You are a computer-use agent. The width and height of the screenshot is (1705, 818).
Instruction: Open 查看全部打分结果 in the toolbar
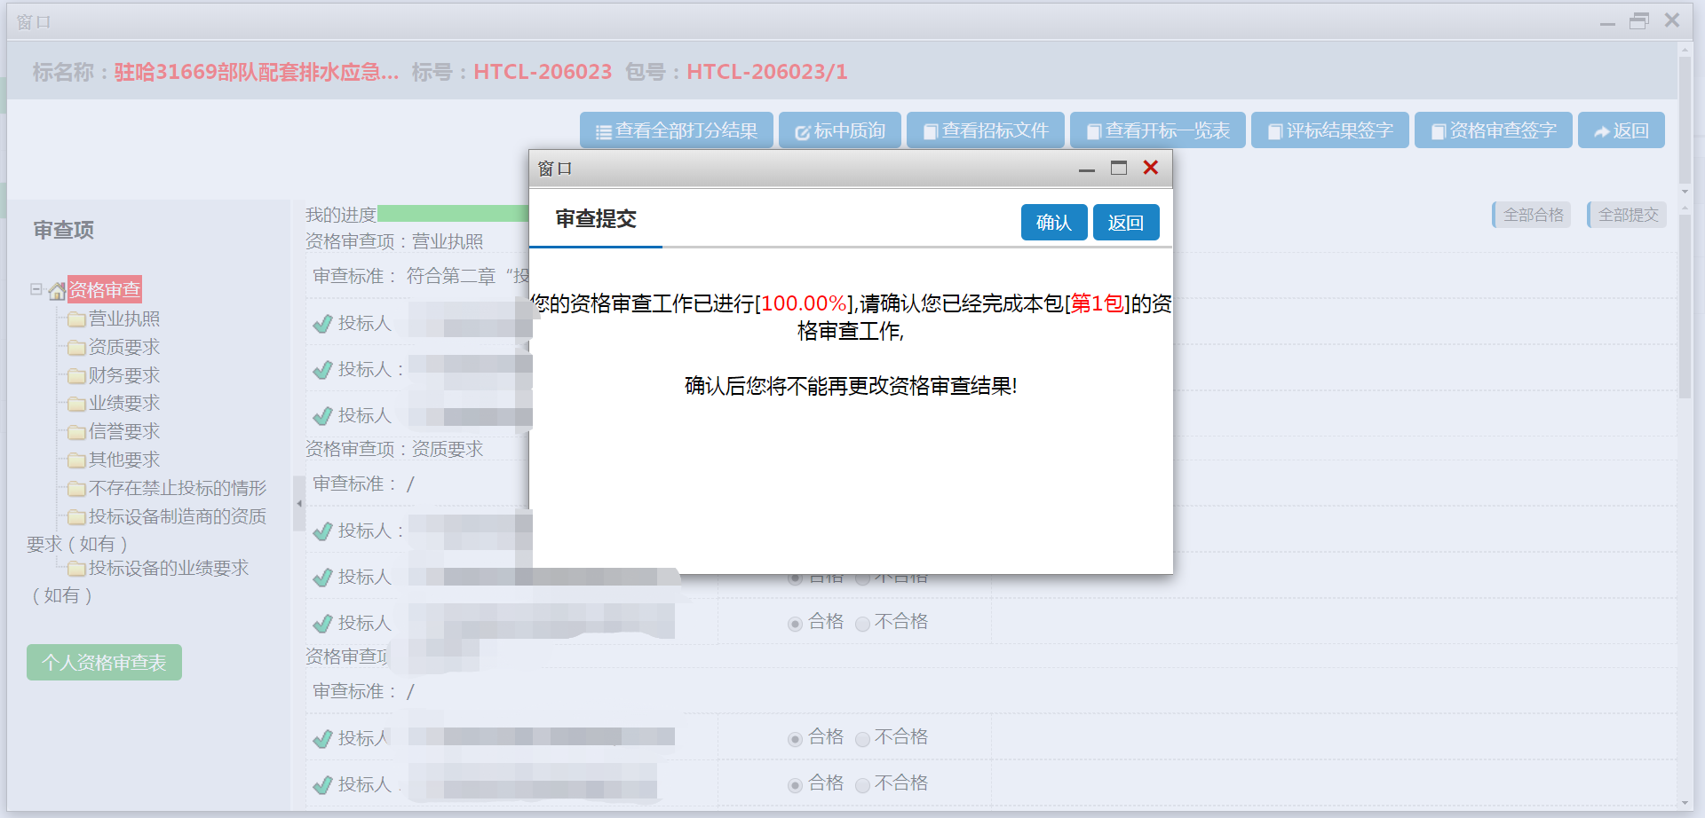point(676,130)
